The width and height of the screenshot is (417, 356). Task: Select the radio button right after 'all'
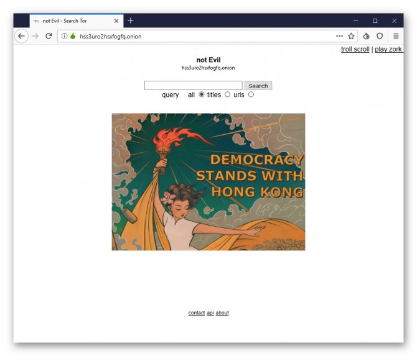pyautogui.click(x=201, y=94)
